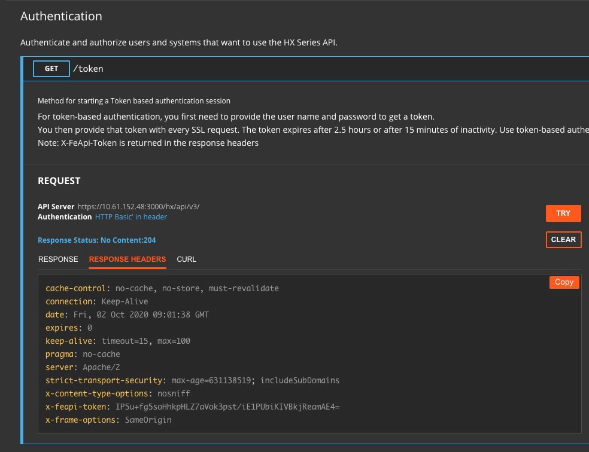The width and height of the screenshot is (589, 452).
Task: Click the TRY button
Action: click(563, 213)
